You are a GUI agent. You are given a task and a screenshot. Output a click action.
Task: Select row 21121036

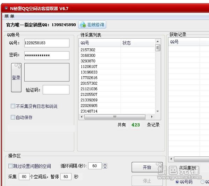pos(117,89)
